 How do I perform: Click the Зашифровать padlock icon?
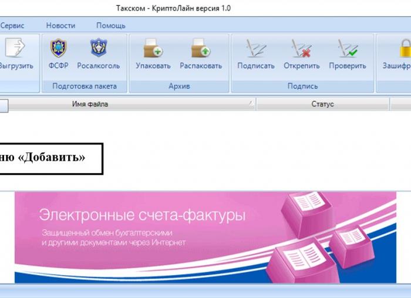(405, 48)
